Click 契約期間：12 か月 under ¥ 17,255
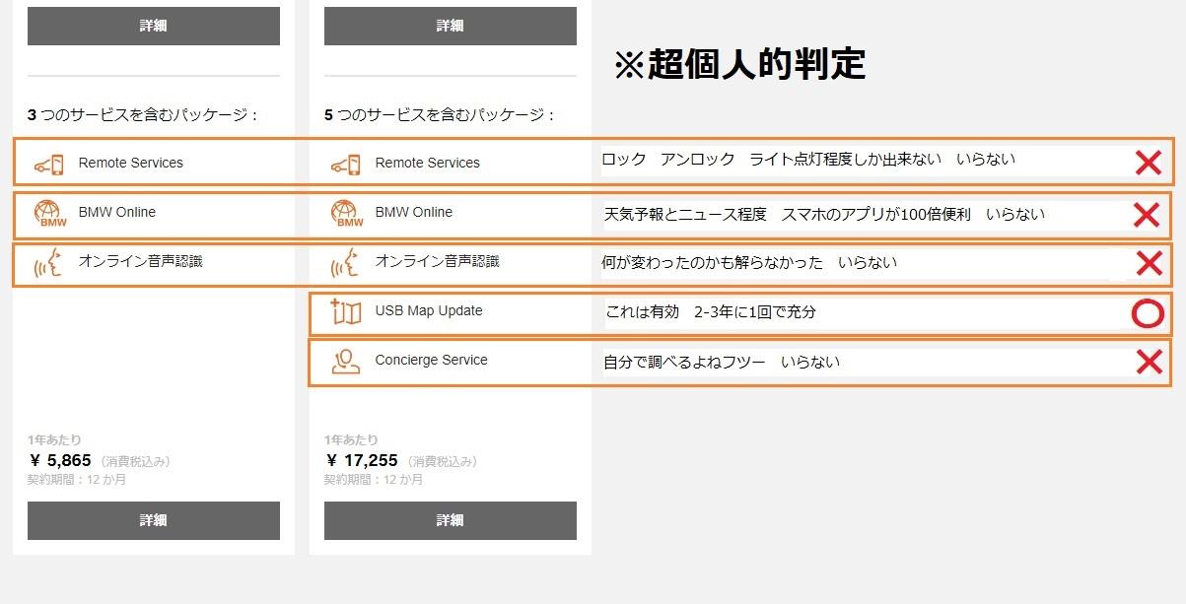Viewport: 1186px width, 604px height. (x=374, y=480)
